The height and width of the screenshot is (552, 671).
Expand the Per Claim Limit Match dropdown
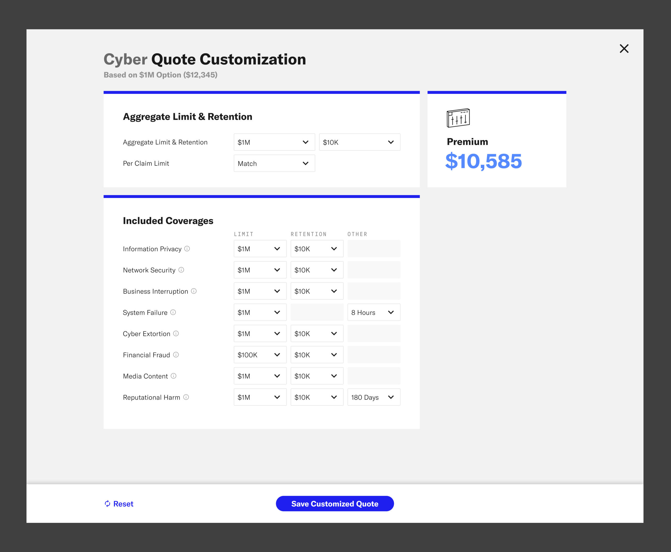[274, 163]
